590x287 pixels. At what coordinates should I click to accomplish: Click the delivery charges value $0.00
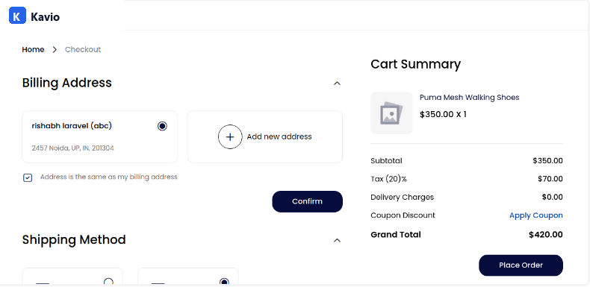click(x=553, y=198)
